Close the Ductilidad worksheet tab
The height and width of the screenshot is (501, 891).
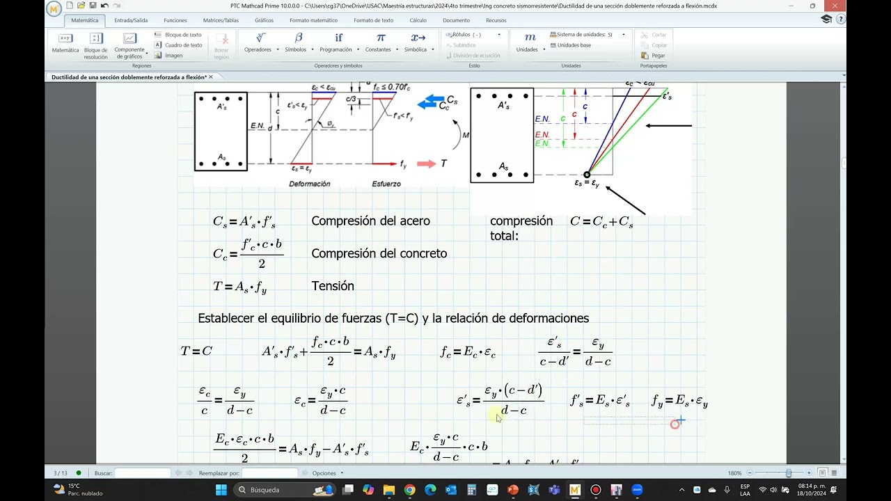(x=211, y=77)
